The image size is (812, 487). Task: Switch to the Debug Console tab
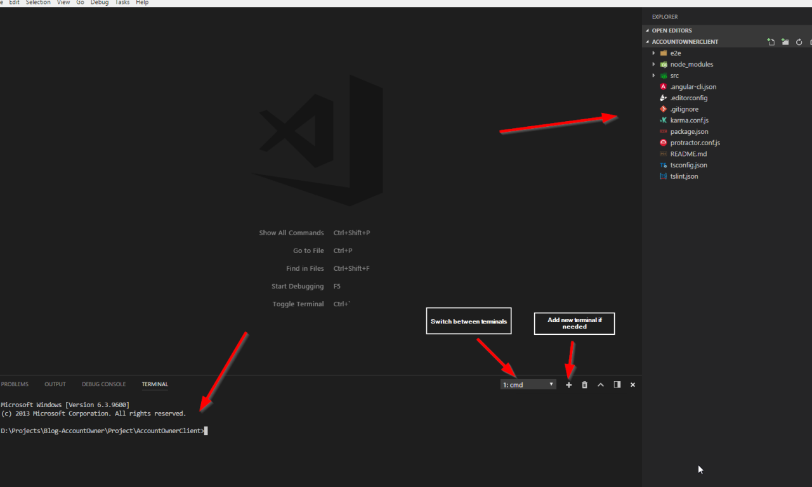coord(103,384)
